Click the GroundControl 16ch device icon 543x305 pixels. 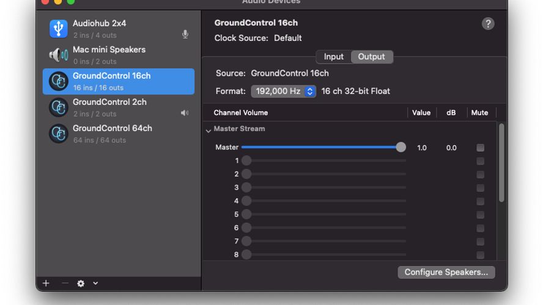point(59,81)
